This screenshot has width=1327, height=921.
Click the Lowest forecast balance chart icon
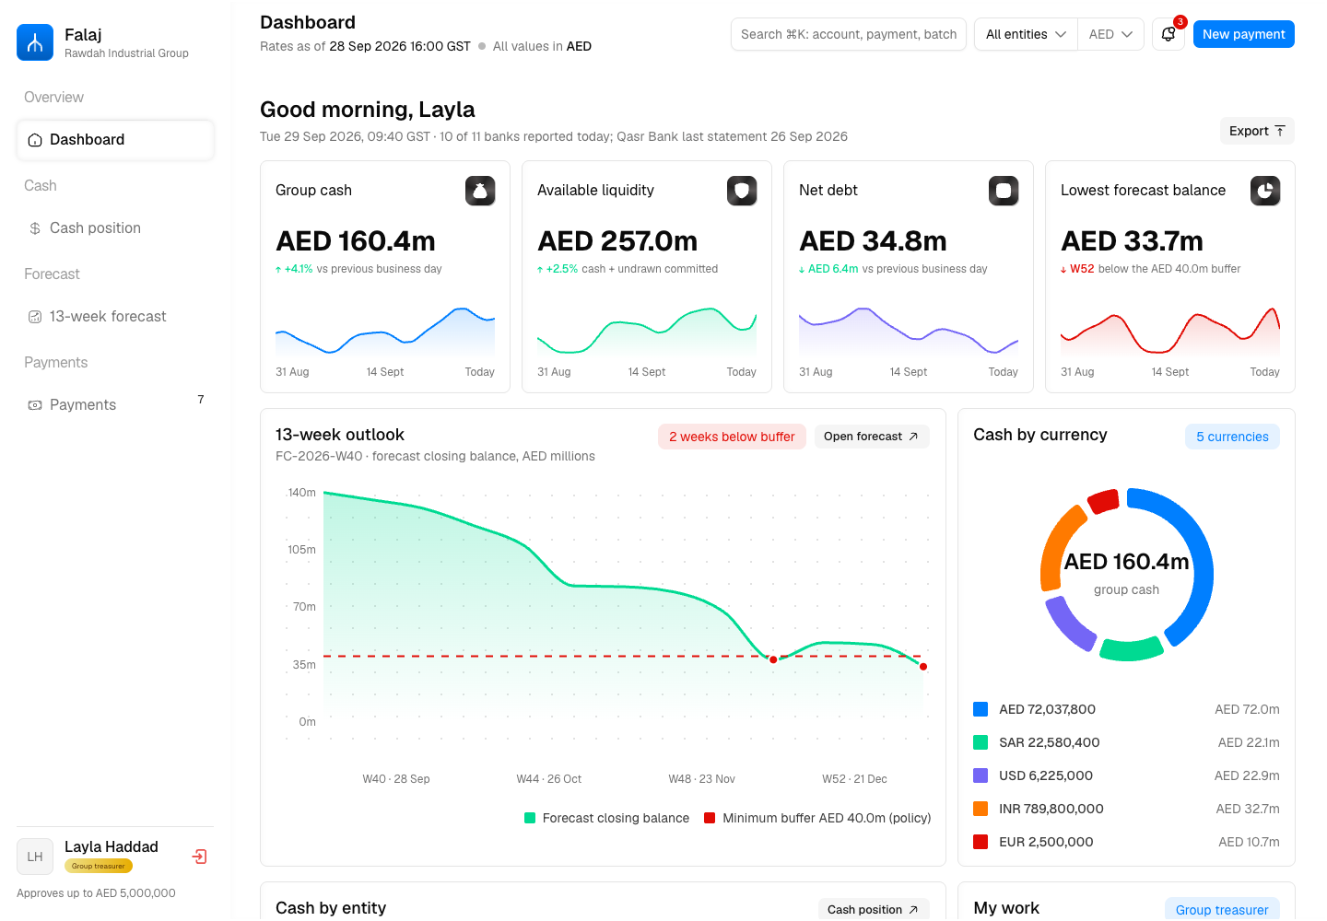pyautogui.click(x=1265, y=191)
